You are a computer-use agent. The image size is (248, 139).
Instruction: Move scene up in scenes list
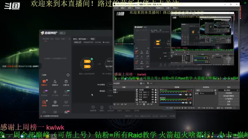click(122, 104)
